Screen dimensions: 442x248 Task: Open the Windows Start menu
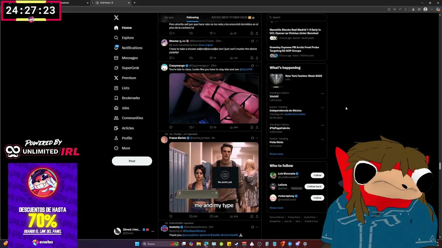click(137, 244)
